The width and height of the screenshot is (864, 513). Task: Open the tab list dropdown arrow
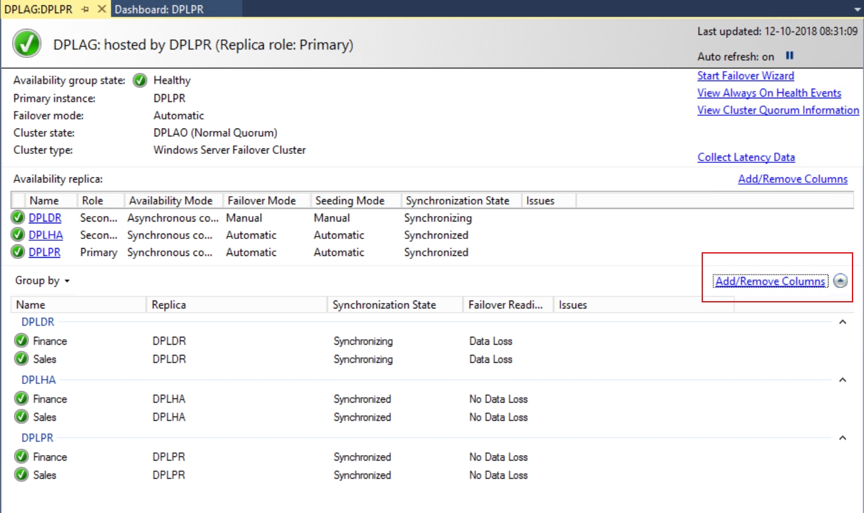click(857, 10)
